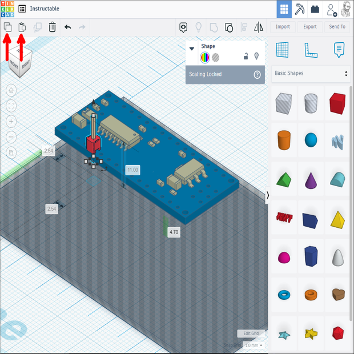Choose the Hole striped swatch
This screenshot has height=354, width=354.
click(216, 57)
